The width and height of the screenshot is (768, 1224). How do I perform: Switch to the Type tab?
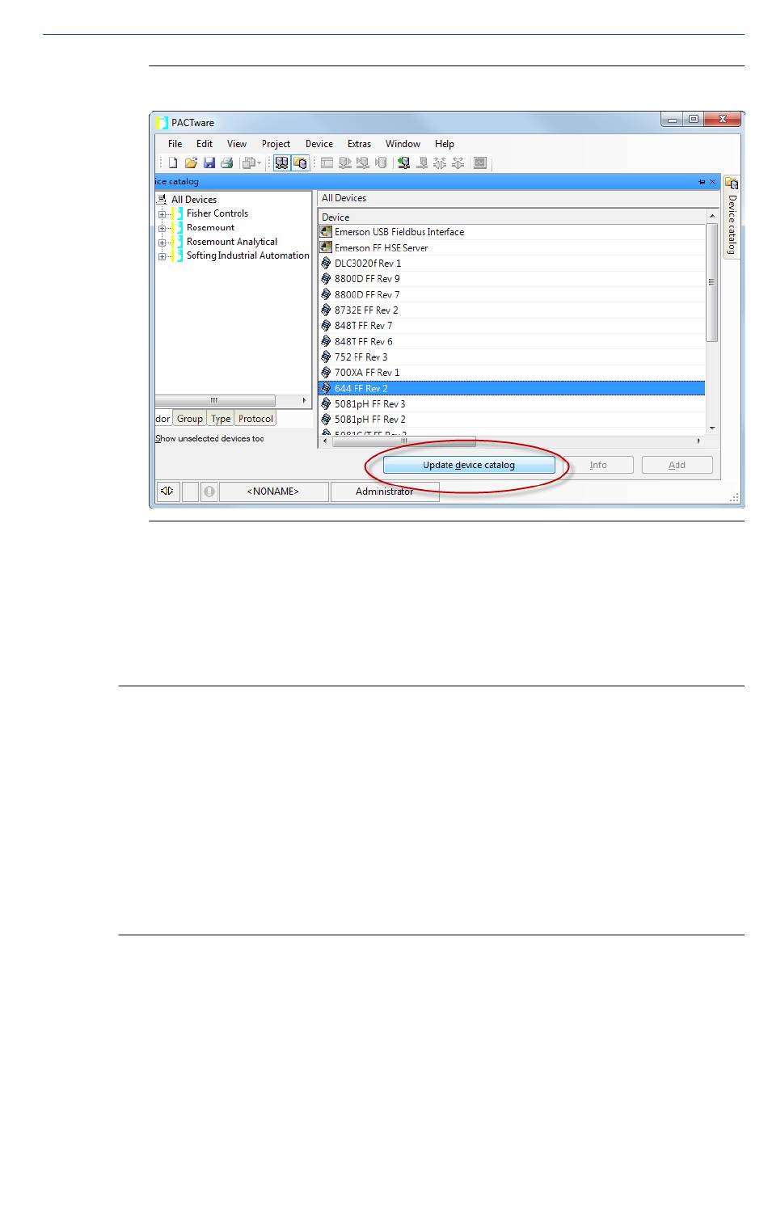click(x=221, y=419)
